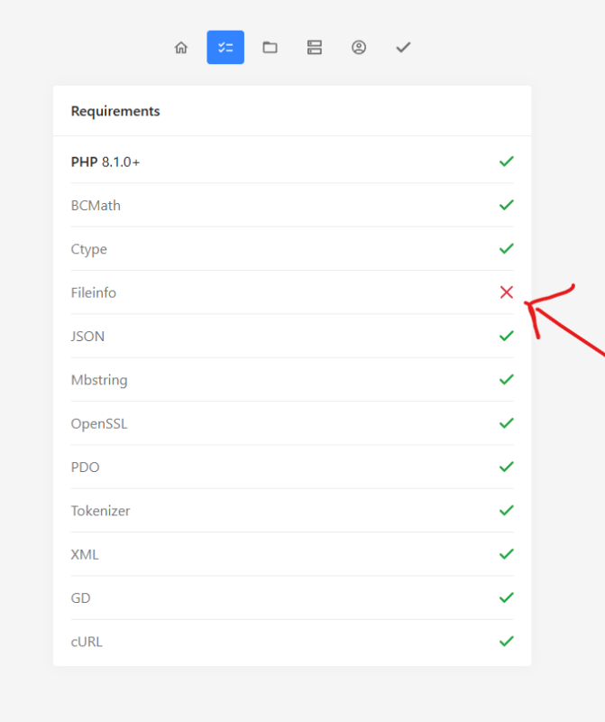Click the red X beside Fileinfo
605x722 pixels.
(507, 292)
